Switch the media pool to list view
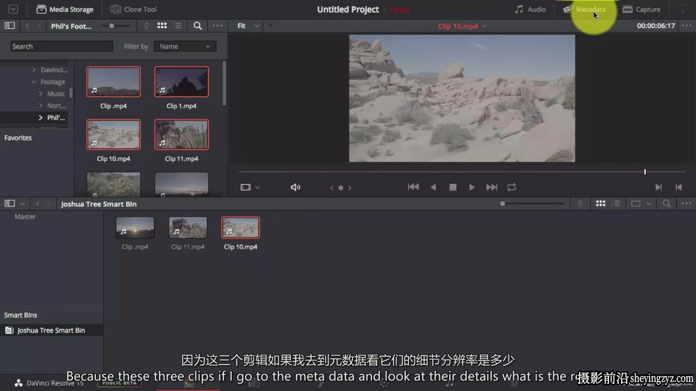Viewport: 696px width, 391px height. (616, 204)
